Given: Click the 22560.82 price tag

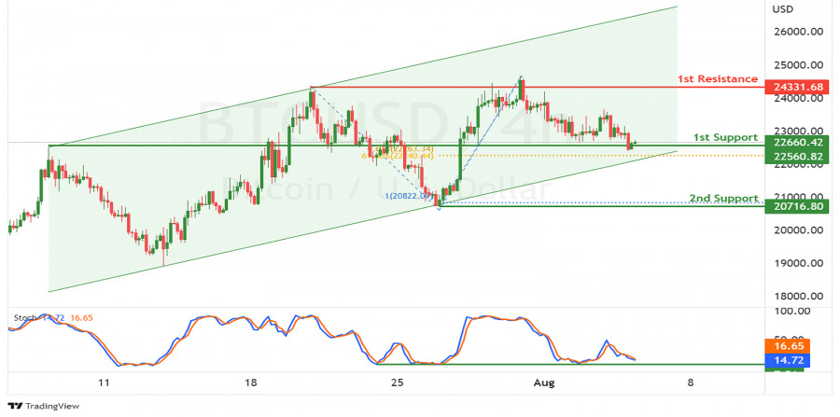Looking at the screenshot, I should 797,156.
